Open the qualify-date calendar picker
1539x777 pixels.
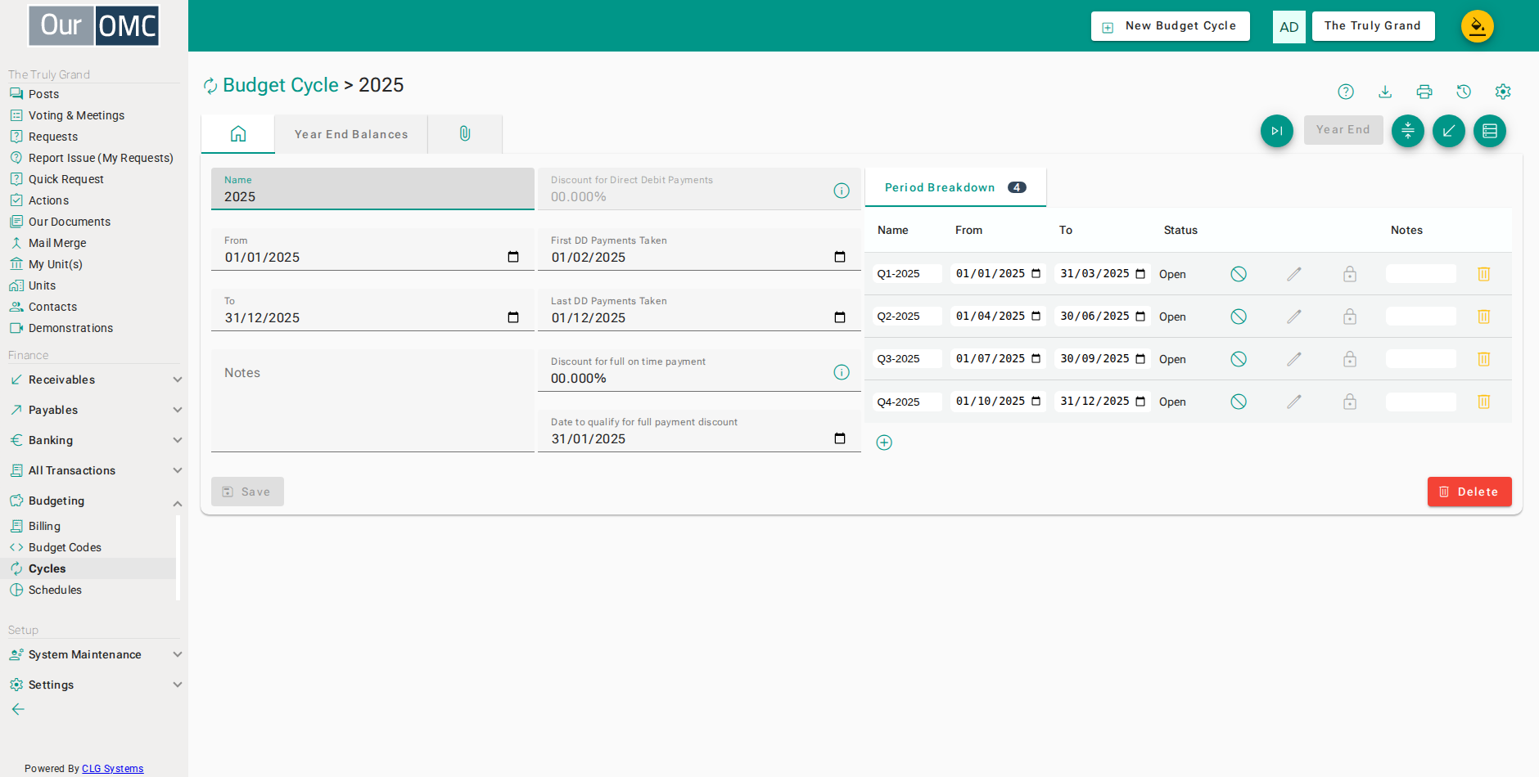[840, 438]
